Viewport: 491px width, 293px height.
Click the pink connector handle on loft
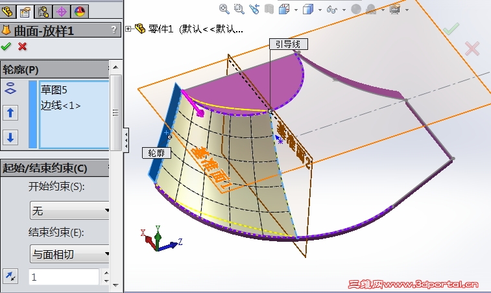click(200, 113)
